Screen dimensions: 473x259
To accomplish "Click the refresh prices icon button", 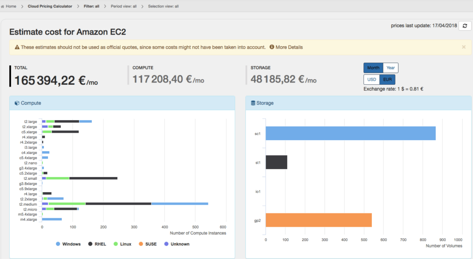I will [465, 26].
